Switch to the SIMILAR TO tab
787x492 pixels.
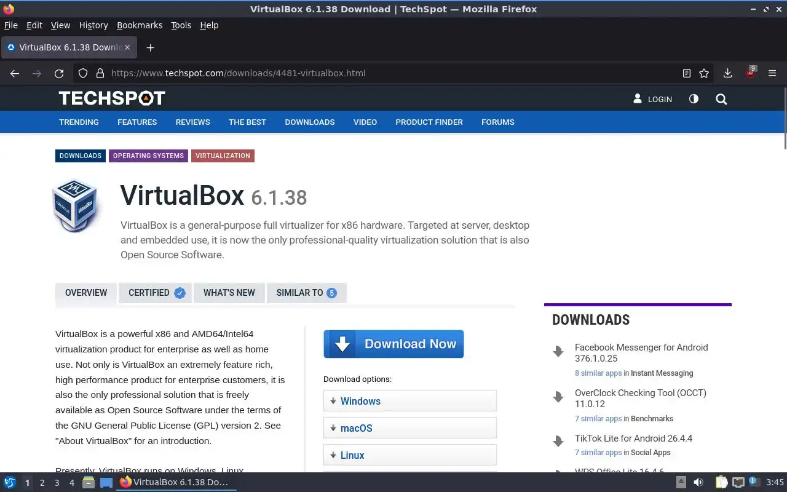[307, 293]
